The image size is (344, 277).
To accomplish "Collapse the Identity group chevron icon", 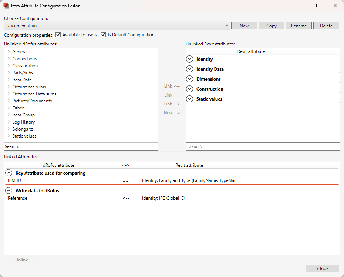I will pos(190,59).
